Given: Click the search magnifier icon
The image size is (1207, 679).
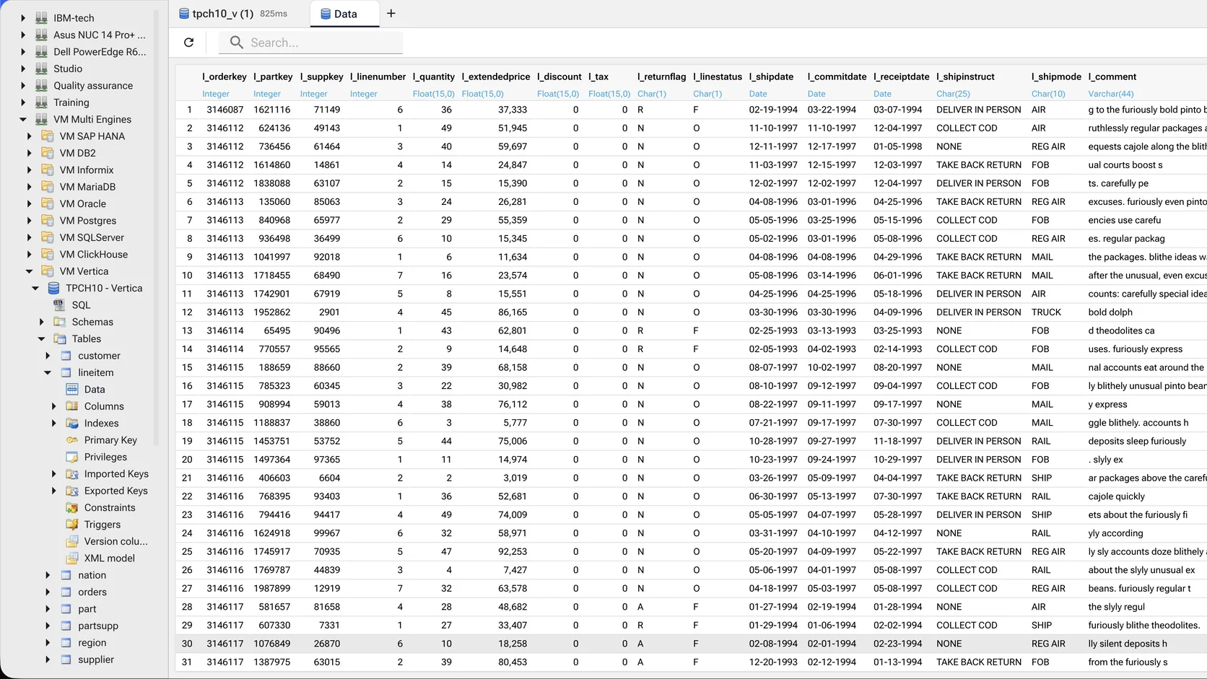Looking at the screenshot, I should [x=236, y=43].
